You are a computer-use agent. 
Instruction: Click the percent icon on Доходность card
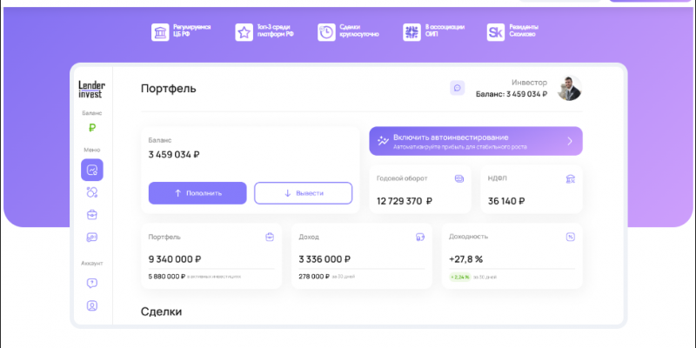(x=571, y=236)
